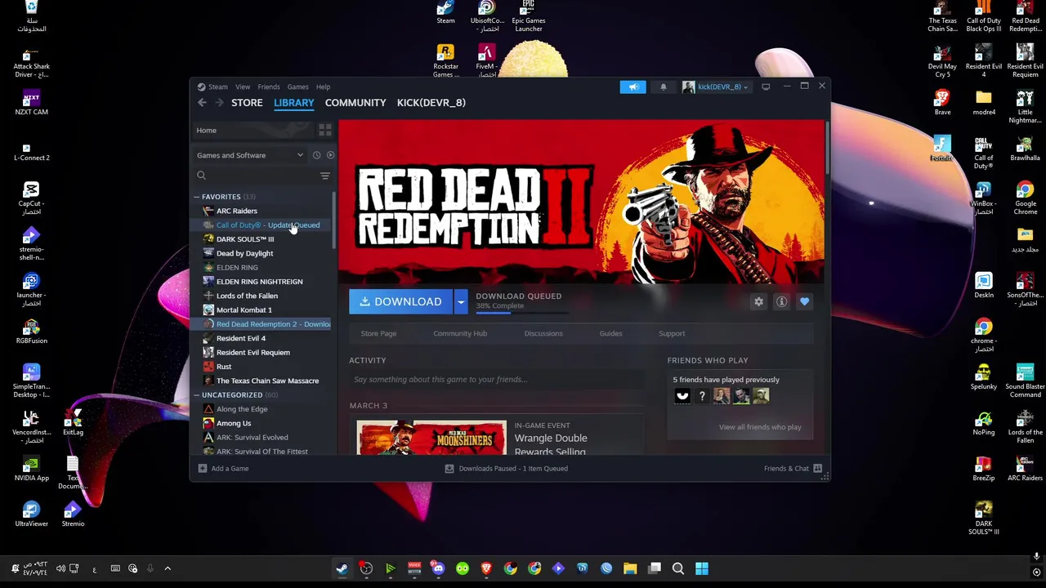Click the download progress bar
The image size is (1046, 588).
coord(521,312)
